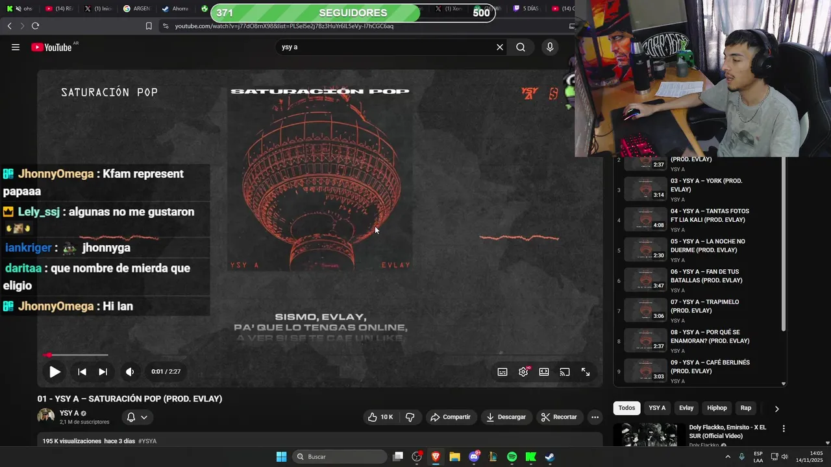Open the YSY A channel avatar
The height and width of the screenshot is (467, 831).
point(46,416)
